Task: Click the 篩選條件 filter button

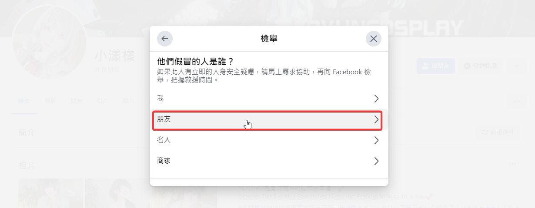Action: (498, 132)
